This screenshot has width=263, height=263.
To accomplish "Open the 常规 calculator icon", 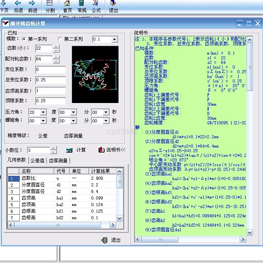I will (82, 3).
